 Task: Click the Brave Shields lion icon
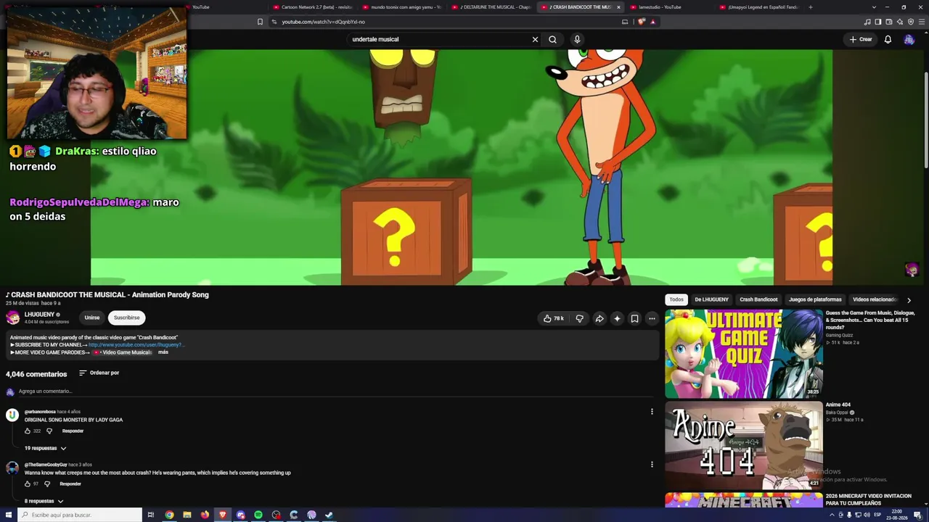point(642,22)
